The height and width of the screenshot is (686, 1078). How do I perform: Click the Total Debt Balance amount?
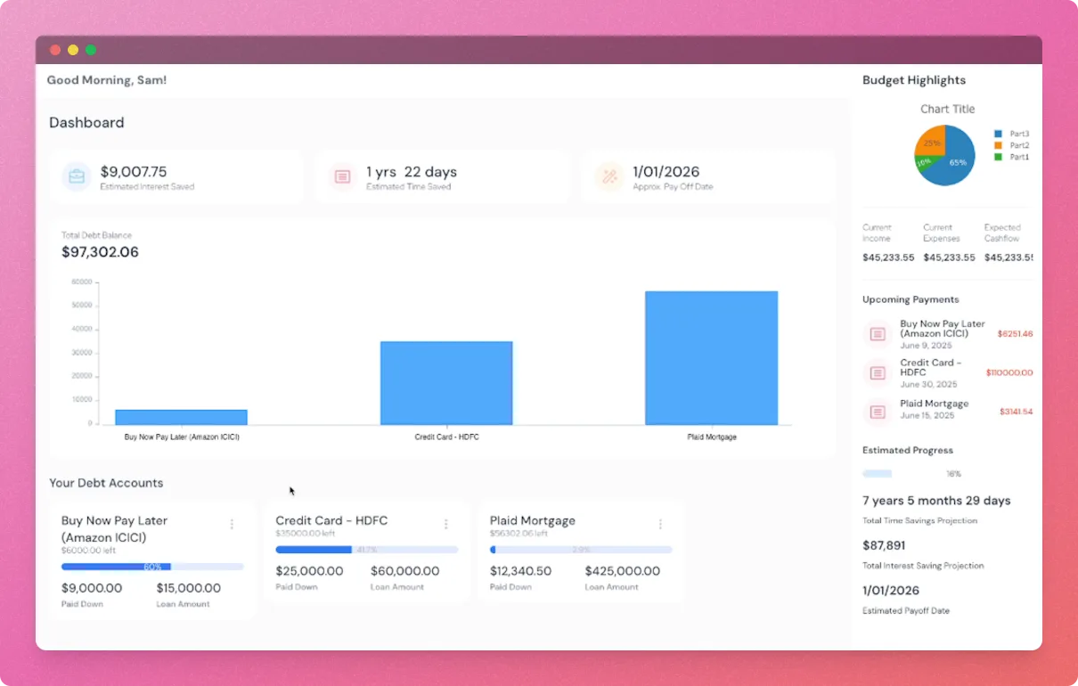100,252
